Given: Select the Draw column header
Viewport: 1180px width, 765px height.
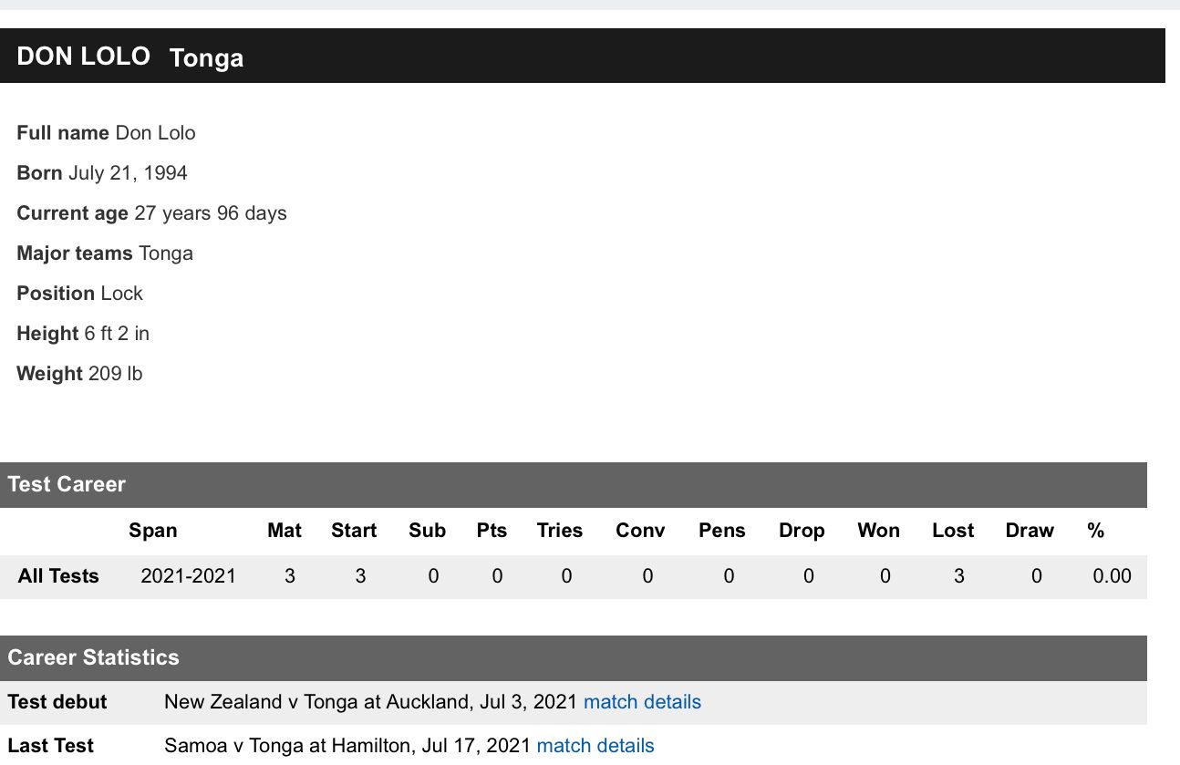Looking at the screenshot, I should (x=1030, y=531).
